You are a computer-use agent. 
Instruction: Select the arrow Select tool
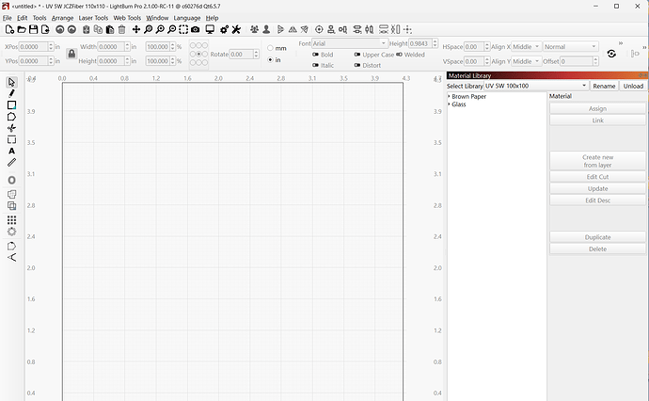pos(11,82)
